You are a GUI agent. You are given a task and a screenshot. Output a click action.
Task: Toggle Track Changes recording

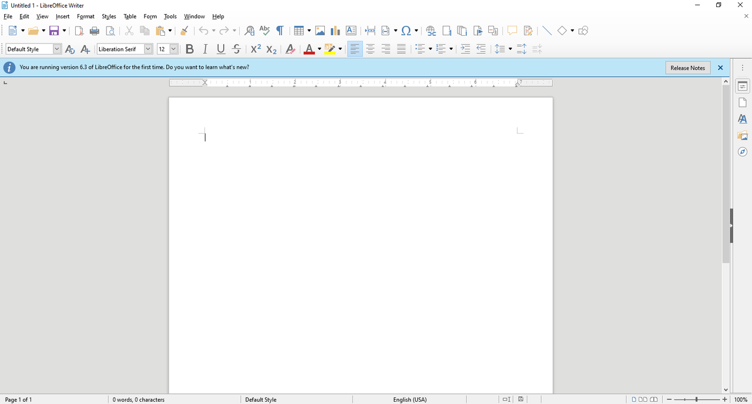click(x=528, y=31)
